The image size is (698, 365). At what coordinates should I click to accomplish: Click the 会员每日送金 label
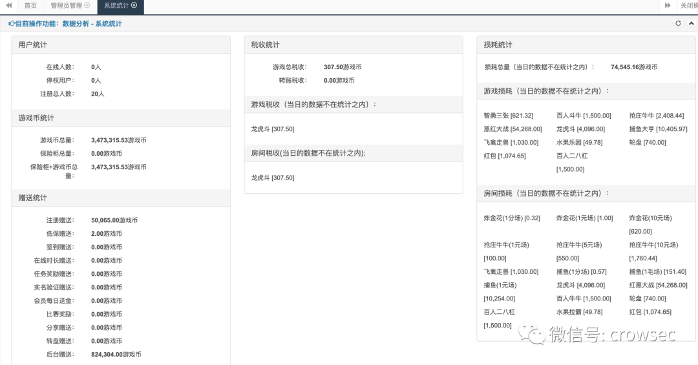[x=54, y=300]
